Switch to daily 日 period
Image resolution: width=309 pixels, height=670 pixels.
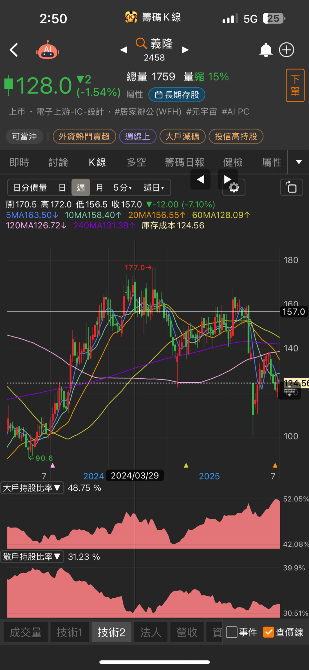click(x=62, y=188)
